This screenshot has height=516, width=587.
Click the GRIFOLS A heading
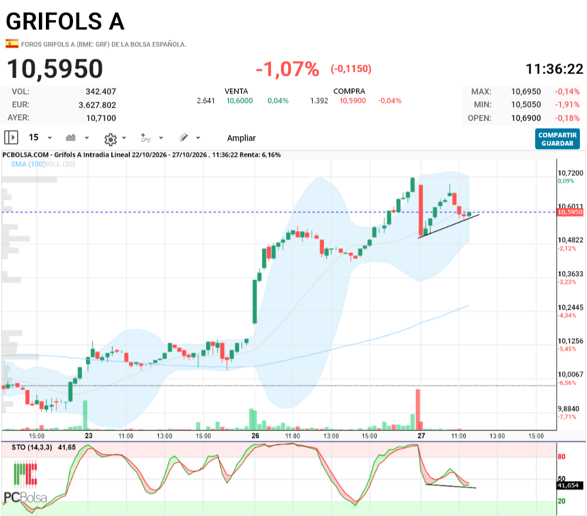[65, 21]
